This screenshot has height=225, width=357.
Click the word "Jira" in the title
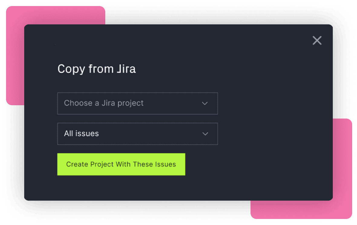pyautogui.click(x=126, y=69)
